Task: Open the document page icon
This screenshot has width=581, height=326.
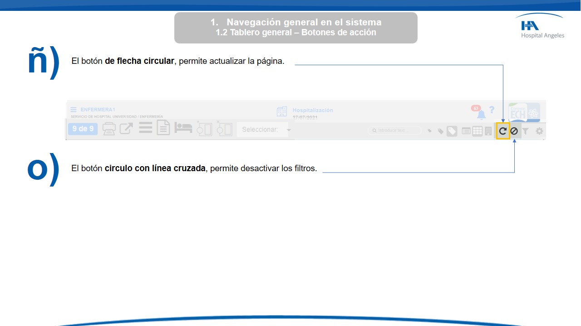Action: (163, 128)
